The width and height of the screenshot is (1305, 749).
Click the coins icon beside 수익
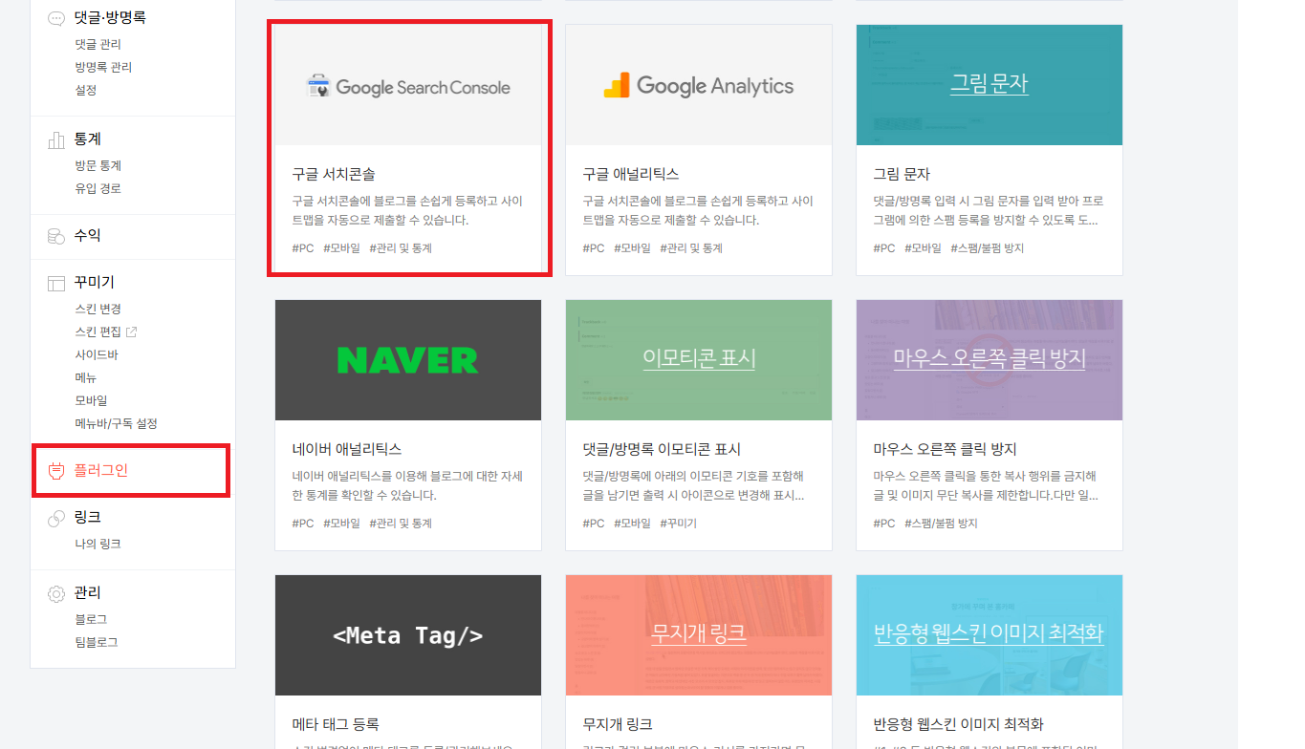tap(56, 236)
